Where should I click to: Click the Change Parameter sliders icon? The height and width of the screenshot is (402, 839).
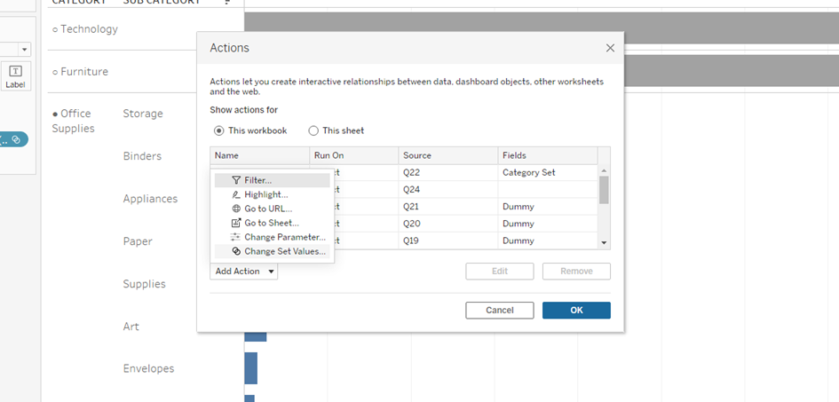pyautogui.click(x=236, y=237)
